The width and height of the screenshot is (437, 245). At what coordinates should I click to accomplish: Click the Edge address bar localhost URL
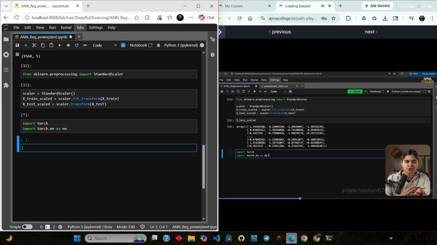81,17
